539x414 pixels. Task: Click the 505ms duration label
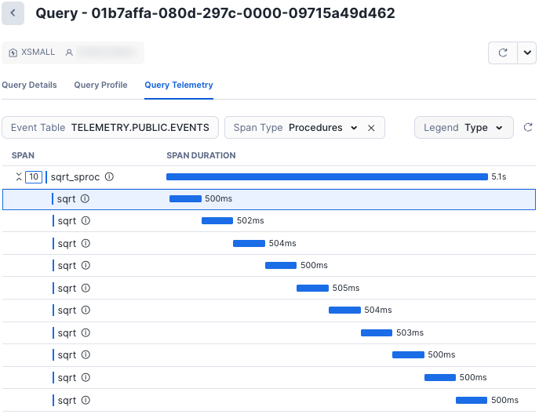point(346,288)
